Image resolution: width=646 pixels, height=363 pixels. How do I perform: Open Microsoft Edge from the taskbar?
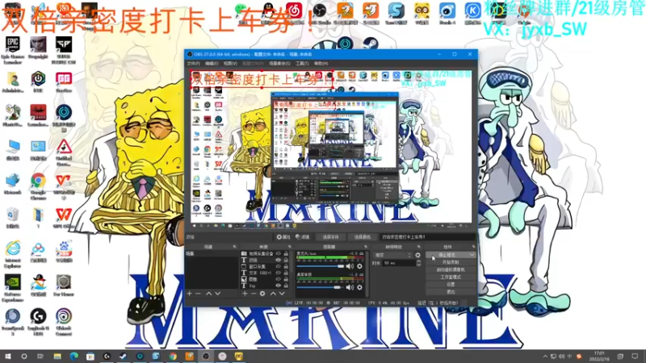click(x=73, y=356)
